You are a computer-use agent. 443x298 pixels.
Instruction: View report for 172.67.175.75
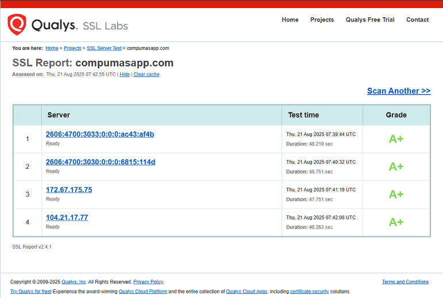click(69, 189)
